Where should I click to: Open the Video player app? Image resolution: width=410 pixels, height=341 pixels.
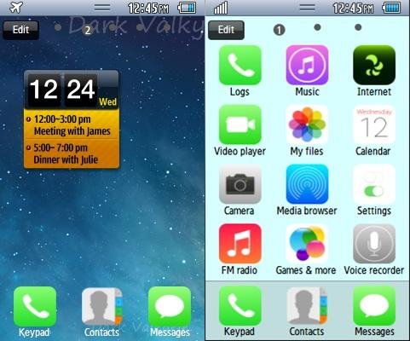pos(240,124)
